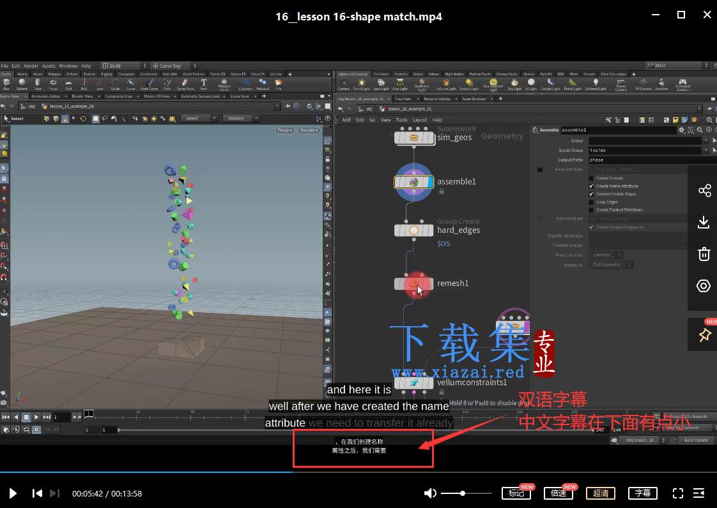
Task: Adjust the video volume slider
Action: click(466, 493)
